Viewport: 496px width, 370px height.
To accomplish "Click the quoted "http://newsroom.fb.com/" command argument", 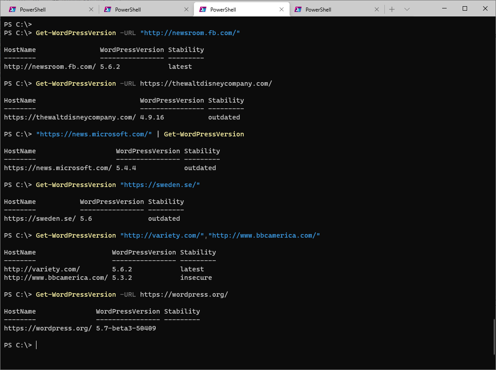I will pyautogui.click(x=190, y=33).
